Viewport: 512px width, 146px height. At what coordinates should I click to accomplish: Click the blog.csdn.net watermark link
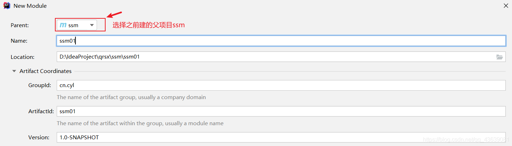[467, 140]
